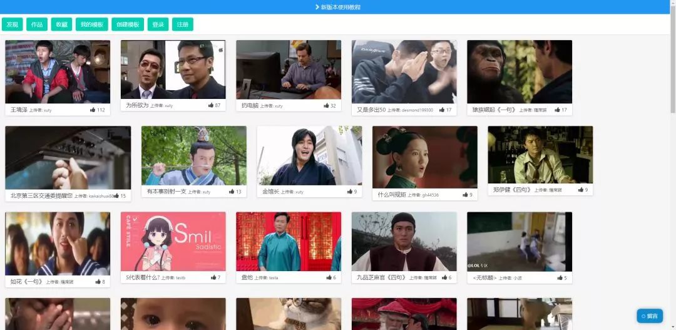Screen dimensions: 676x330
Task: Open the 新版本使用教程 tutorial link
Action: coord(341,7)
